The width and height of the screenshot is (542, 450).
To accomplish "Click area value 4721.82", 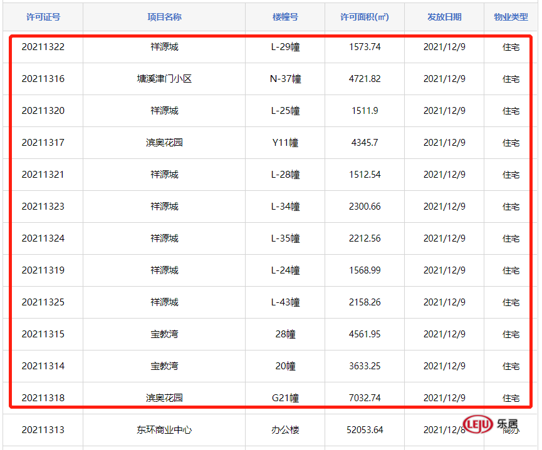I will (365, 79).
